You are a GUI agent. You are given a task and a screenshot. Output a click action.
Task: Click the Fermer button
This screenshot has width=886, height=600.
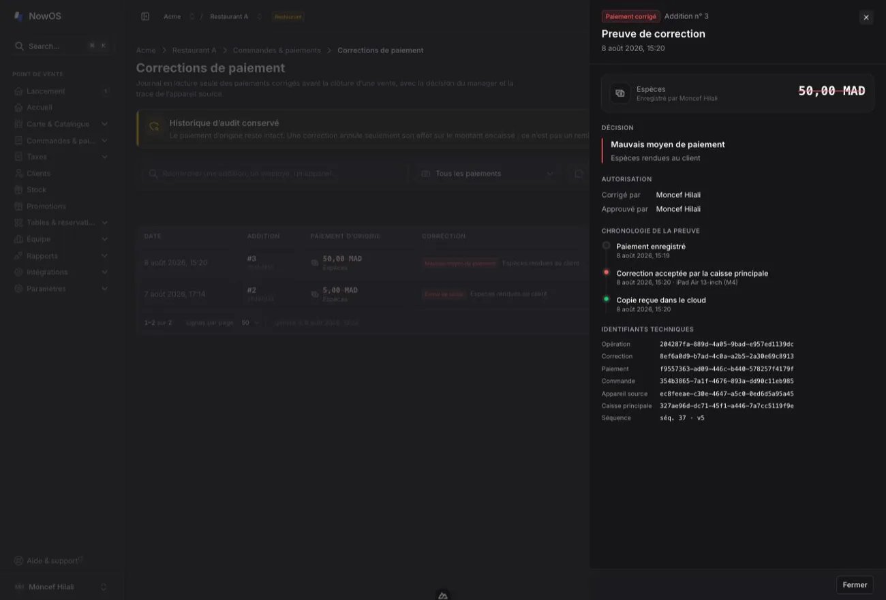(855, 585)
